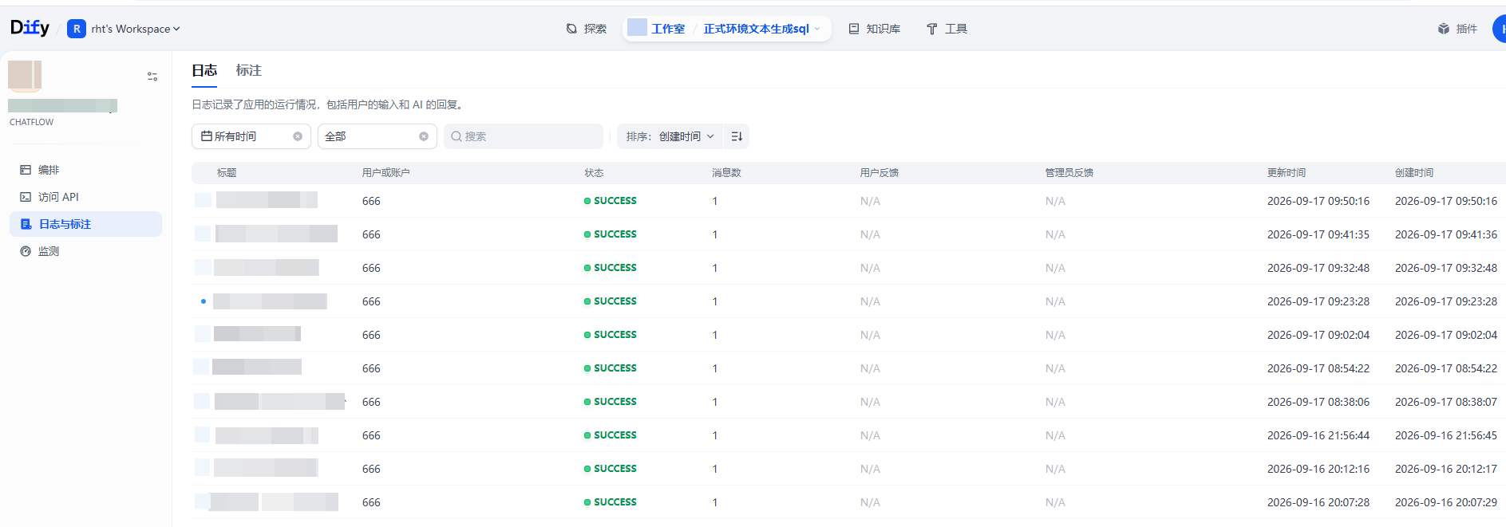Click the 搜索 search input field
1506x527 pixels.
524,136
